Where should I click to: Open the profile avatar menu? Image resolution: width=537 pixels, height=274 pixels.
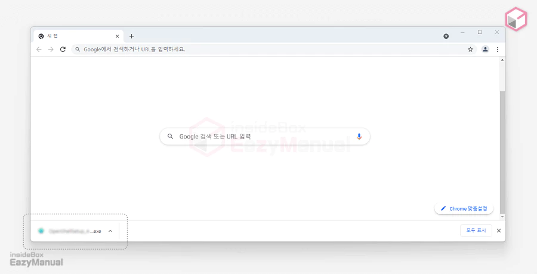(x=485, y=50)
